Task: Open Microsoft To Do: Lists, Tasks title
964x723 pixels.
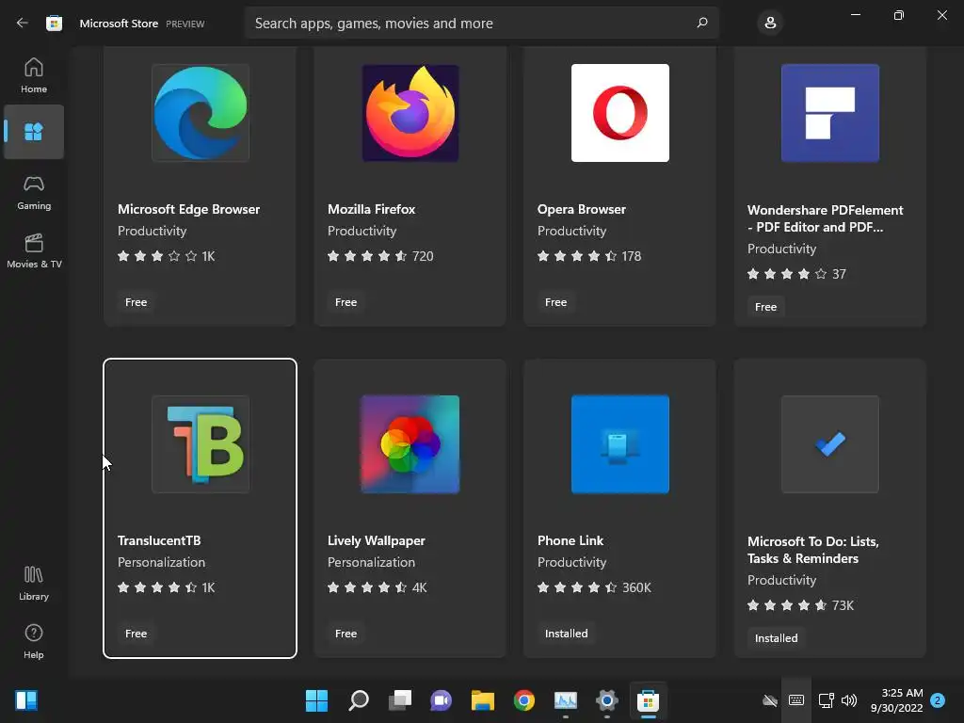Action: point(812,550)
